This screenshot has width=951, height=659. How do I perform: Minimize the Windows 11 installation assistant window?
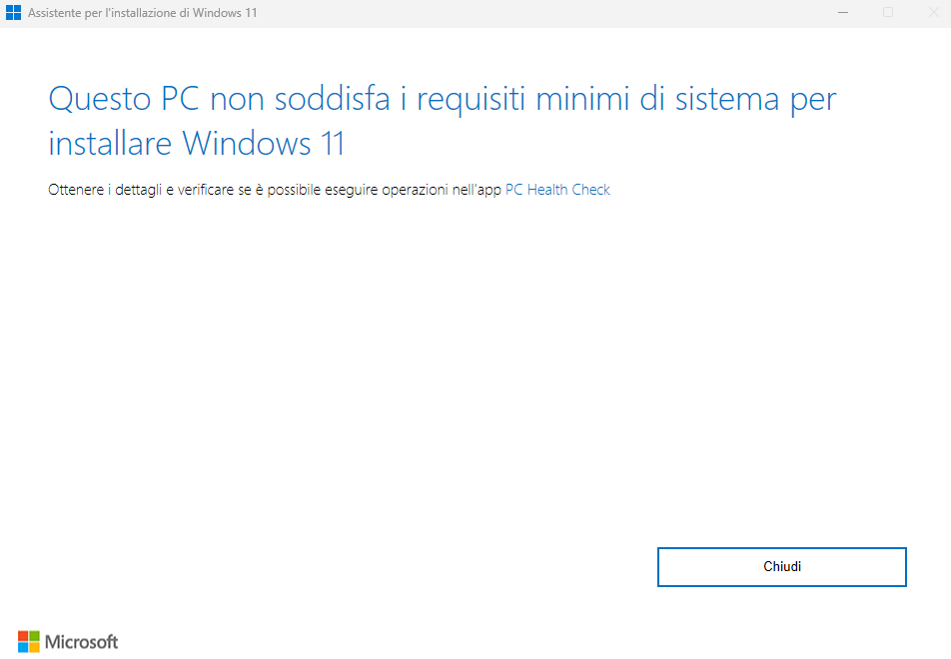tap(844, 13)
